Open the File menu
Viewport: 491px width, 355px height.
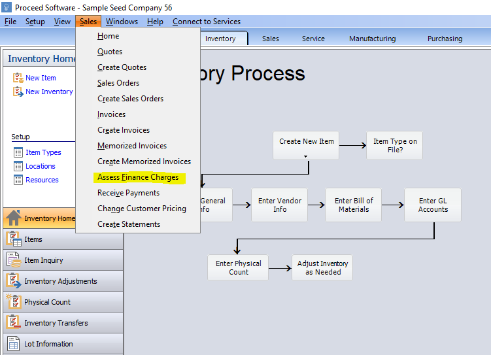click(10, 22)
